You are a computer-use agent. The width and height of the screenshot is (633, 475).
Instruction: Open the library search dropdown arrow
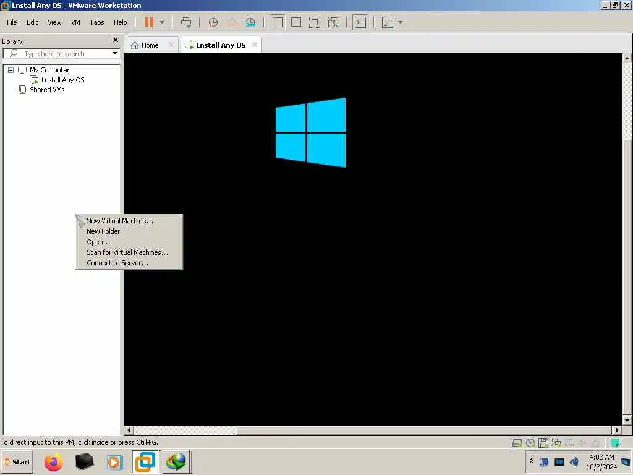tap(114, 53)
